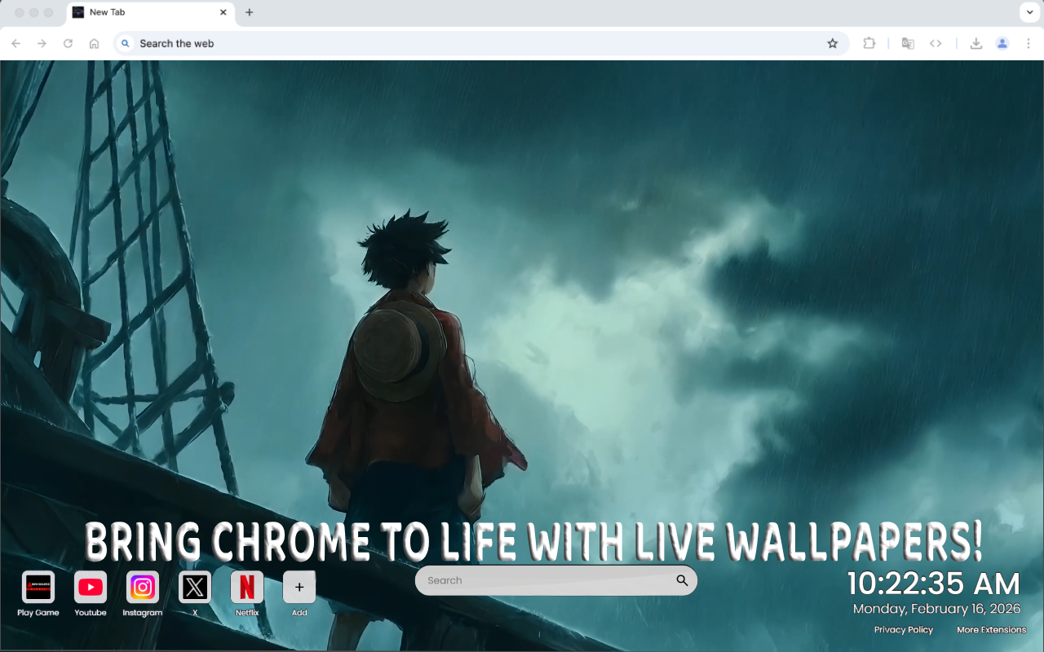Viewport: 1044px width, 652px height.
Task: Click the 10:22:35 AM clock text
Action: (934, 584)
